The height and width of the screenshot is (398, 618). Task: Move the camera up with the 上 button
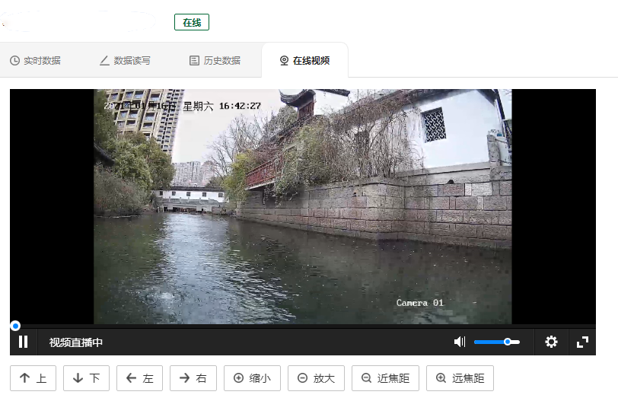[x=33, y=378]
